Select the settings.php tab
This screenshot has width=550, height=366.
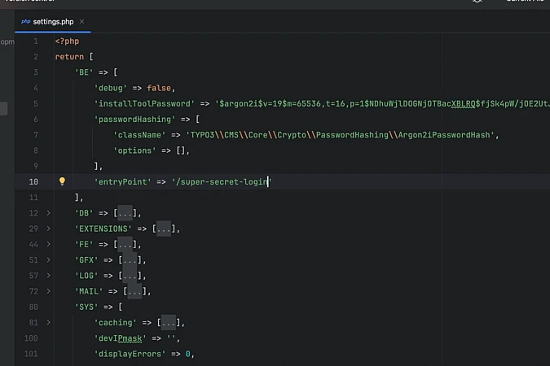coord(54,21)
